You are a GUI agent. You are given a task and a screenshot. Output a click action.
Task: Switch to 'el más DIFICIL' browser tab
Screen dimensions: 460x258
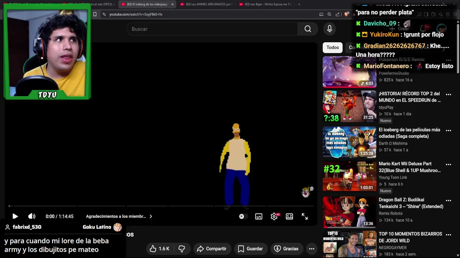point(88,4)
